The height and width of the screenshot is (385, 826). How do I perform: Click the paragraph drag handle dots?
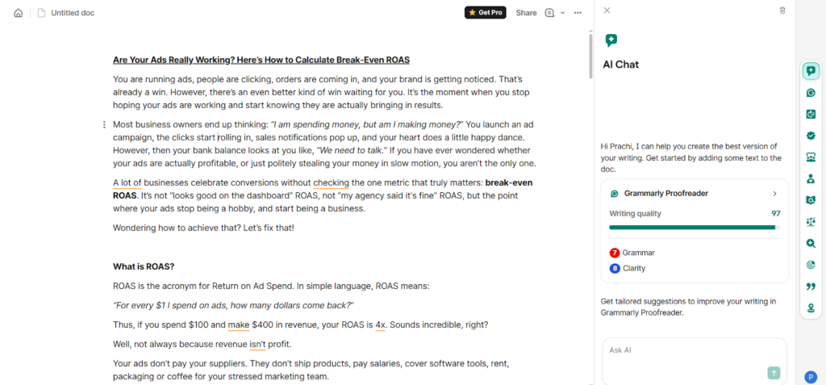tap(104, 124)
